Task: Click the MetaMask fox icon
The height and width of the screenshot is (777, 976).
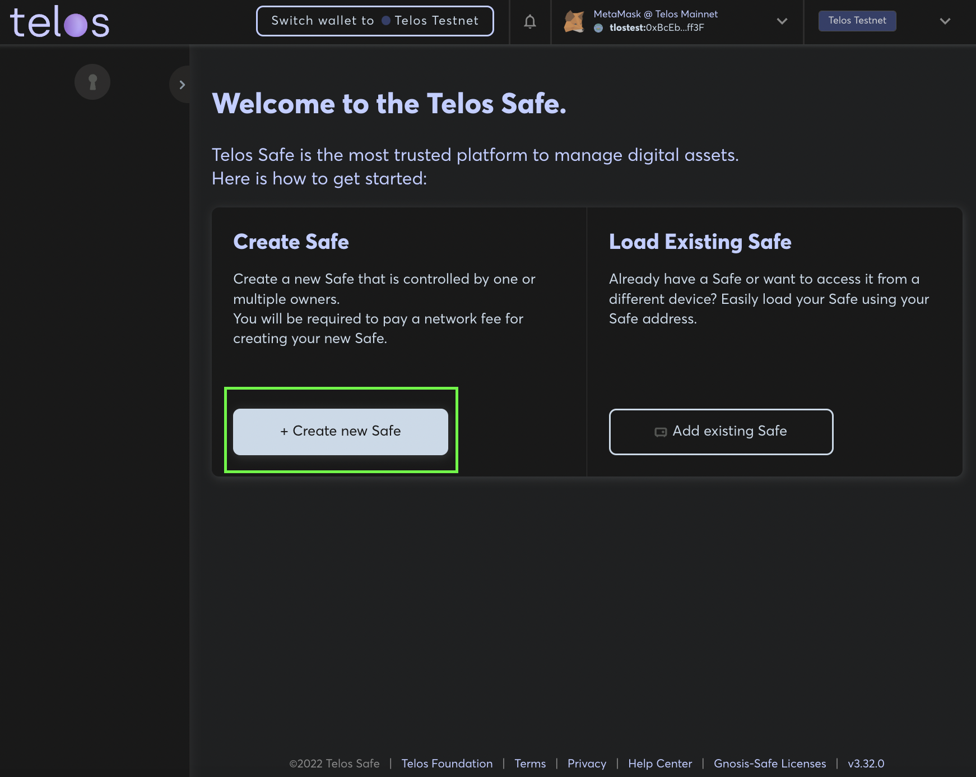Action: tap(574, 21)
